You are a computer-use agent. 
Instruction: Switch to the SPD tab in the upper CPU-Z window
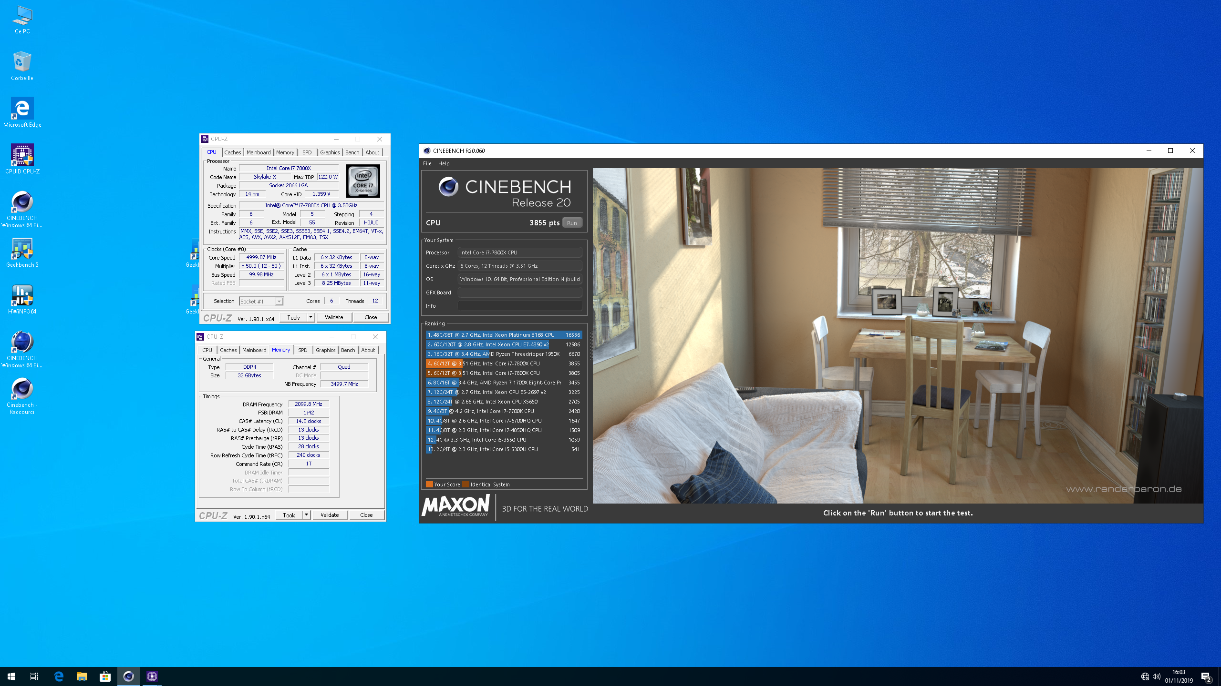[307, 152]
